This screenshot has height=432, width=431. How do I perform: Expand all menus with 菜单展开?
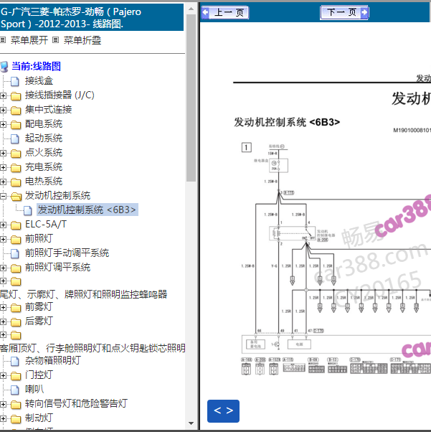coord(29,40)
